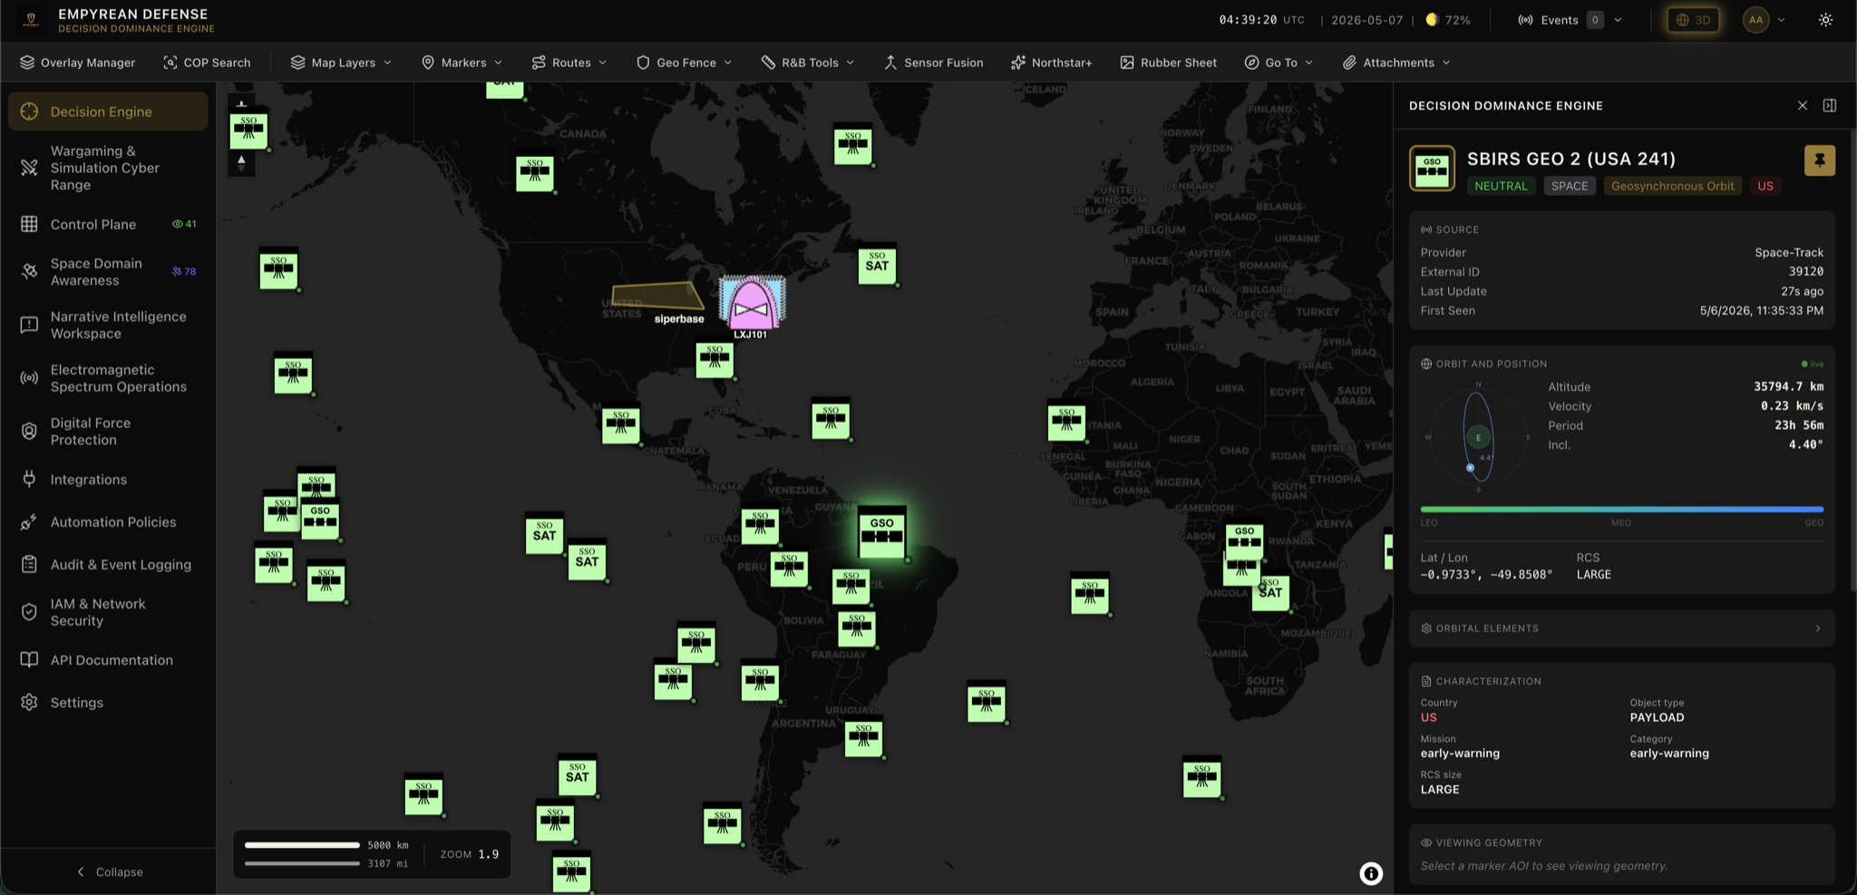Open Control Plane section
This screenshot has height=895, width=1857.
(108, 224)
